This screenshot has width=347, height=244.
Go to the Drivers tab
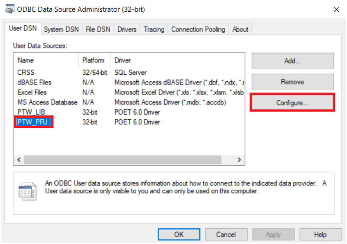click(x=127, y=29)
